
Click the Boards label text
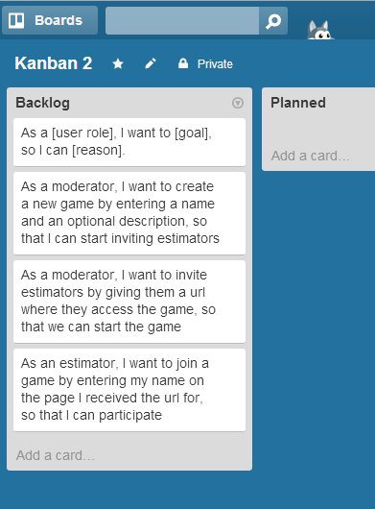(59, 20)
